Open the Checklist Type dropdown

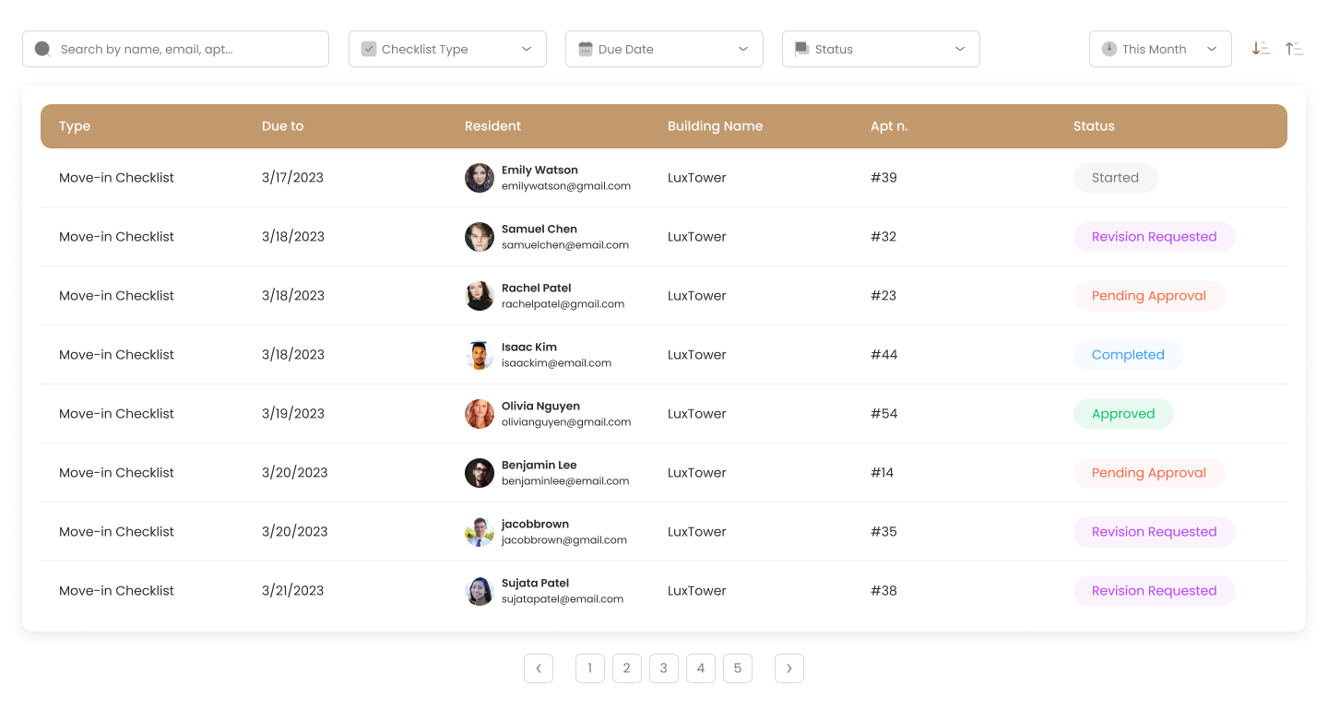coord(527,48)
